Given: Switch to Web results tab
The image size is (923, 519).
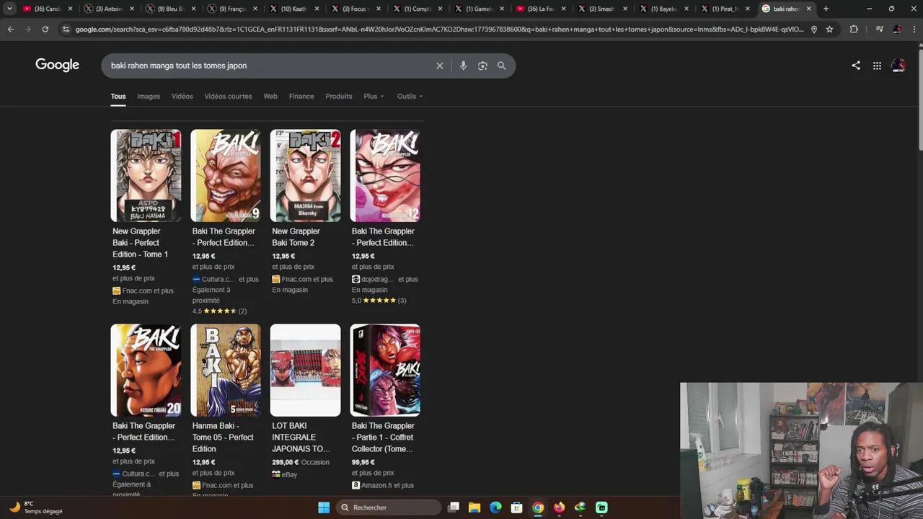Looking at the screenshot, I should (270, 96).
